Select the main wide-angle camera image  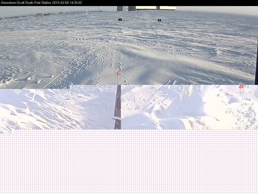click(x=176, y=51)
